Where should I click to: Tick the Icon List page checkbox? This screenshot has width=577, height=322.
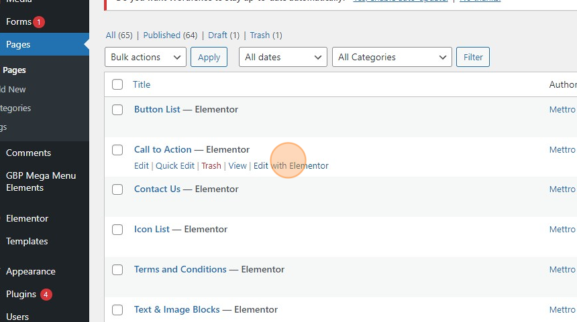(117, 230)
